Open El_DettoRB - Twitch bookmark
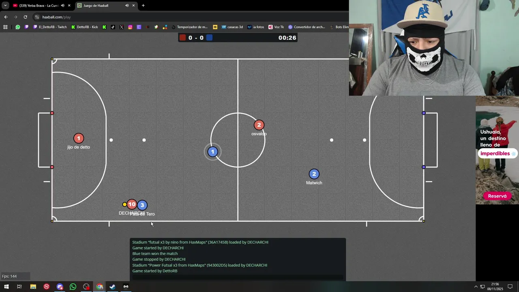The width and height of the screenshot is (519, 292). [50, 27]
